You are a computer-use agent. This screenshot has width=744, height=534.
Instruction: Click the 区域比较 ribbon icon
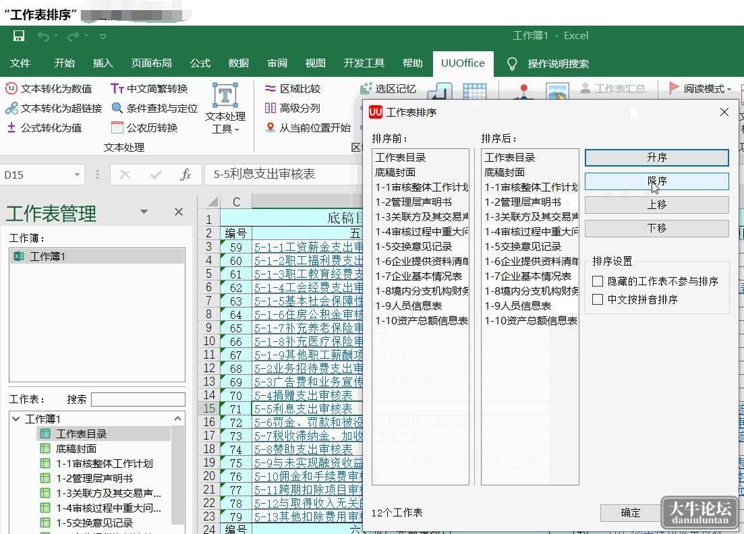pyautogui.click(x=270, y=89)
